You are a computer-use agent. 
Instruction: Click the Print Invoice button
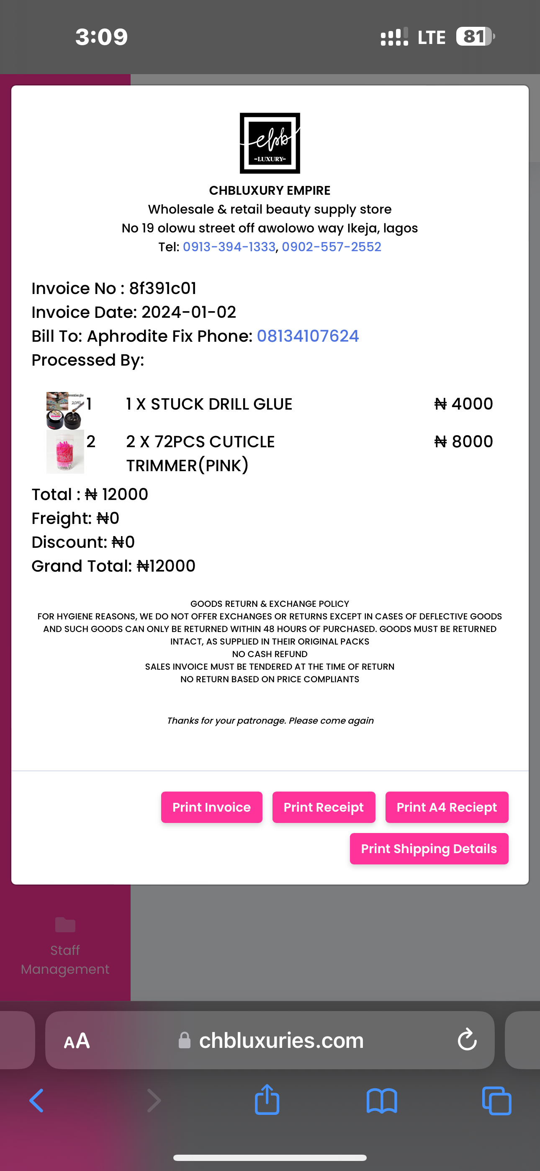coord(211,807)
